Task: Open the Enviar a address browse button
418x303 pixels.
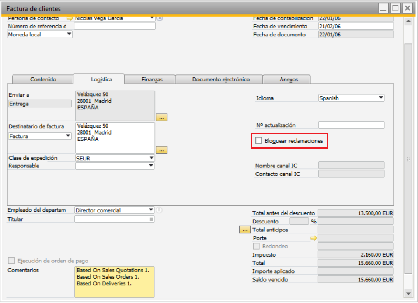Action: pyautogui.click(x=161, y=117)
